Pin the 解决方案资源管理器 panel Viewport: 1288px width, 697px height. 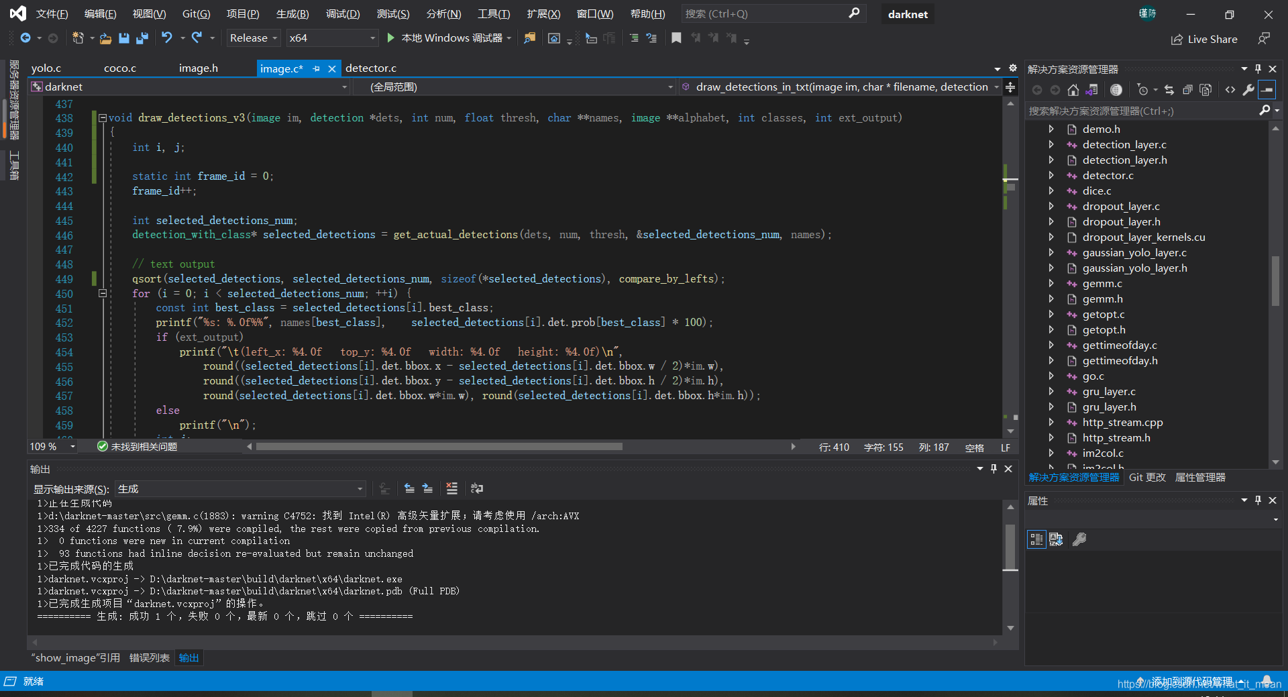point(1258,69)
